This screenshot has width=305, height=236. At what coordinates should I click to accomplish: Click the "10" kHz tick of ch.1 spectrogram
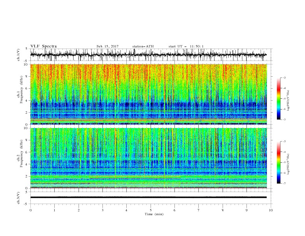26,64
